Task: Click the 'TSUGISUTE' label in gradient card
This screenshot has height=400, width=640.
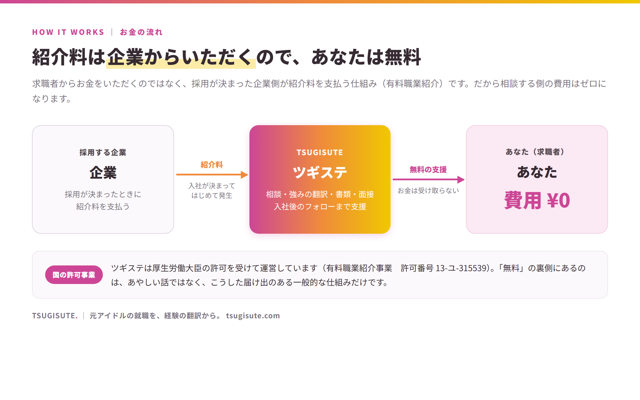Action: click(x=320, y=152)
